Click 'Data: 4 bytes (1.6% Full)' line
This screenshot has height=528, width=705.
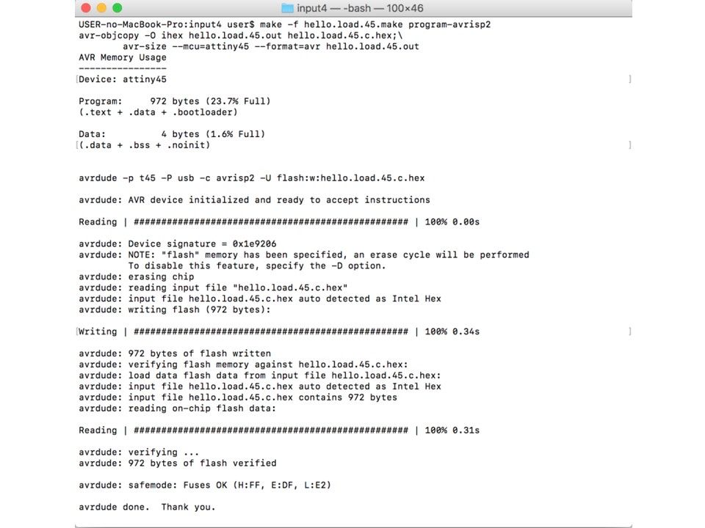(172, 134)
